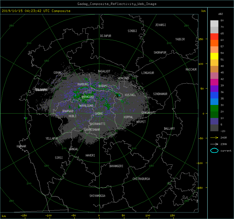Click the BALLARY city label

coord(169,129)
